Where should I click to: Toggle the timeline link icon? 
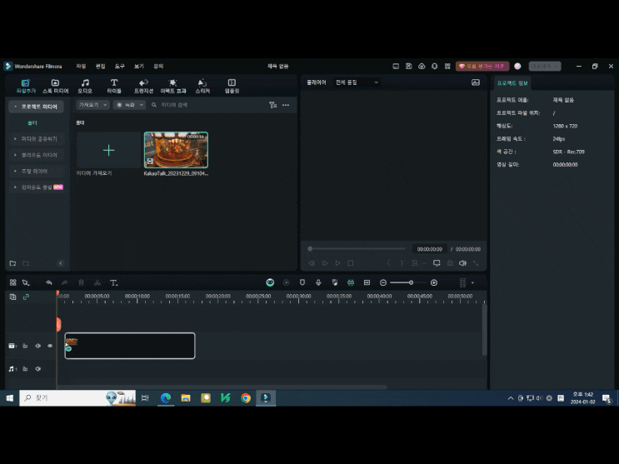(26, 297)
